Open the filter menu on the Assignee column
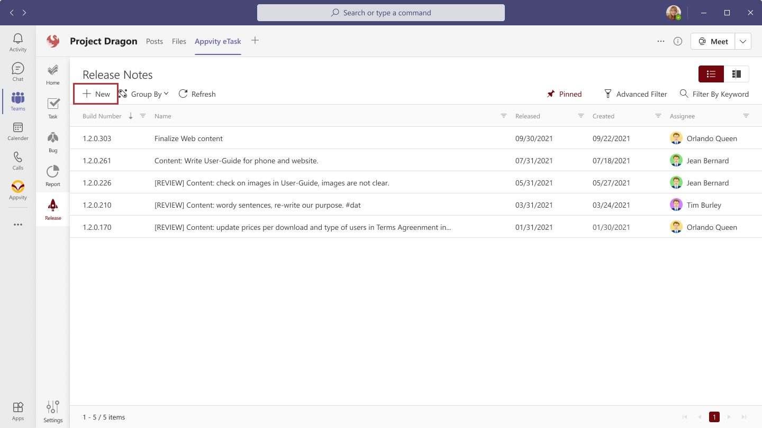 [x=746, y=116]
